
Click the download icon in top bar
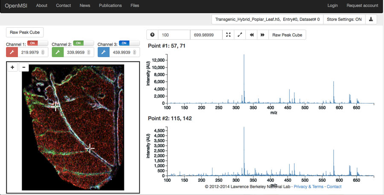pos(371,19)
